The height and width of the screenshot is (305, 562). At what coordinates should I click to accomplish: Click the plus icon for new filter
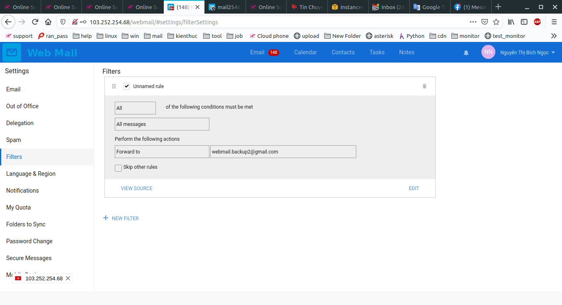pyautogui.click(x=106, y=218)
